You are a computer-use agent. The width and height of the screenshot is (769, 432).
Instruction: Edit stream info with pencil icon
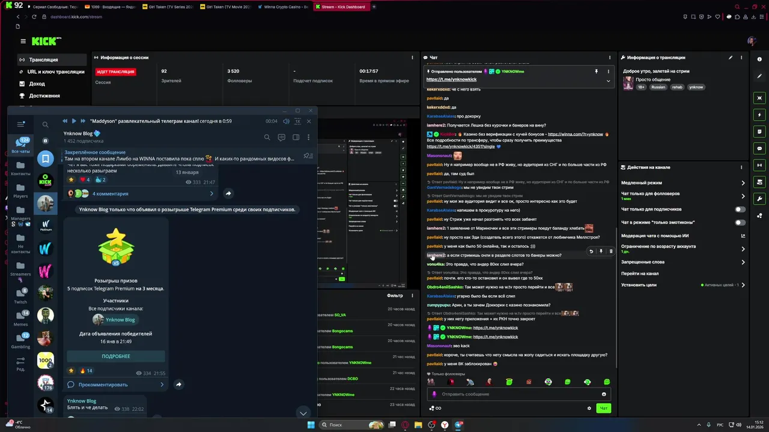[731, 58]
